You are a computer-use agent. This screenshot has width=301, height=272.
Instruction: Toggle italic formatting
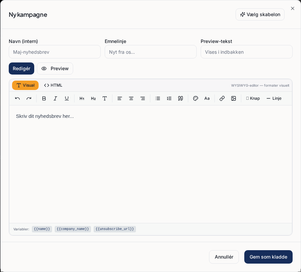55,98
